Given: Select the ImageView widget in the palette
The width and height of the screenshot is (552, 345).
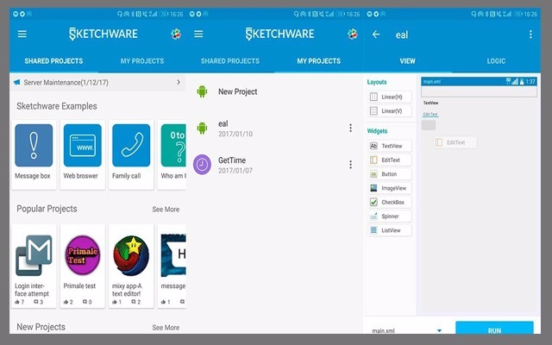Looking at the screenshot, I should [390, 188].
